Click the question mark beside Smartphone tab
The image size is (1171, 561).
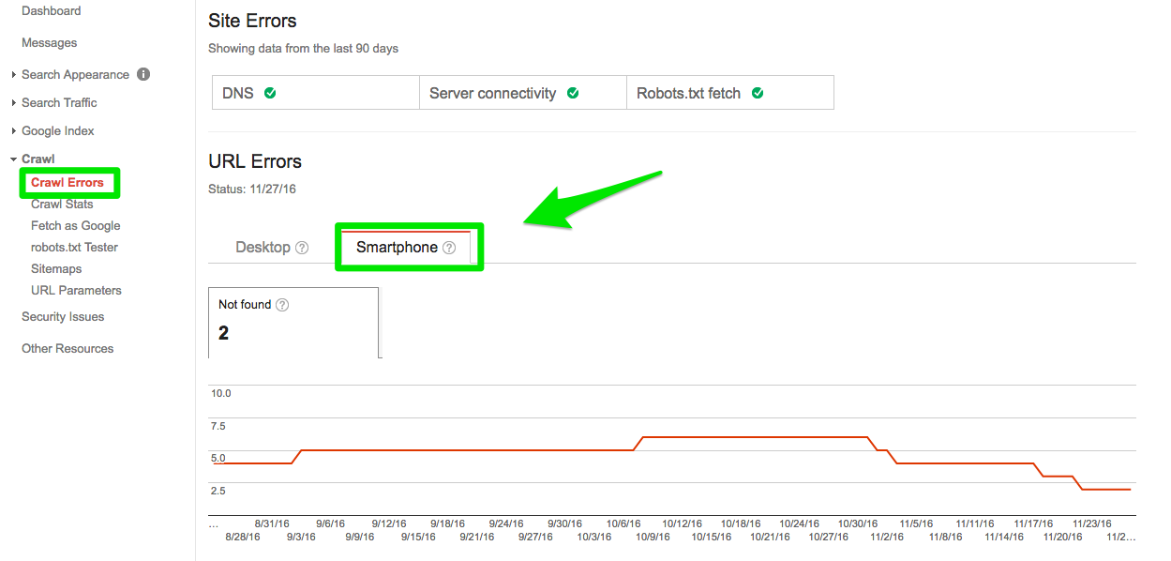[449, 247]
